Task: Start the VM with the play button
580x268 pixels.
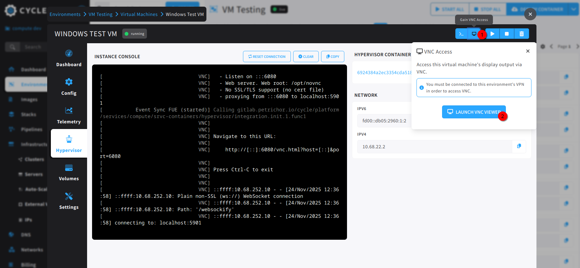Action: pos(493,34)
